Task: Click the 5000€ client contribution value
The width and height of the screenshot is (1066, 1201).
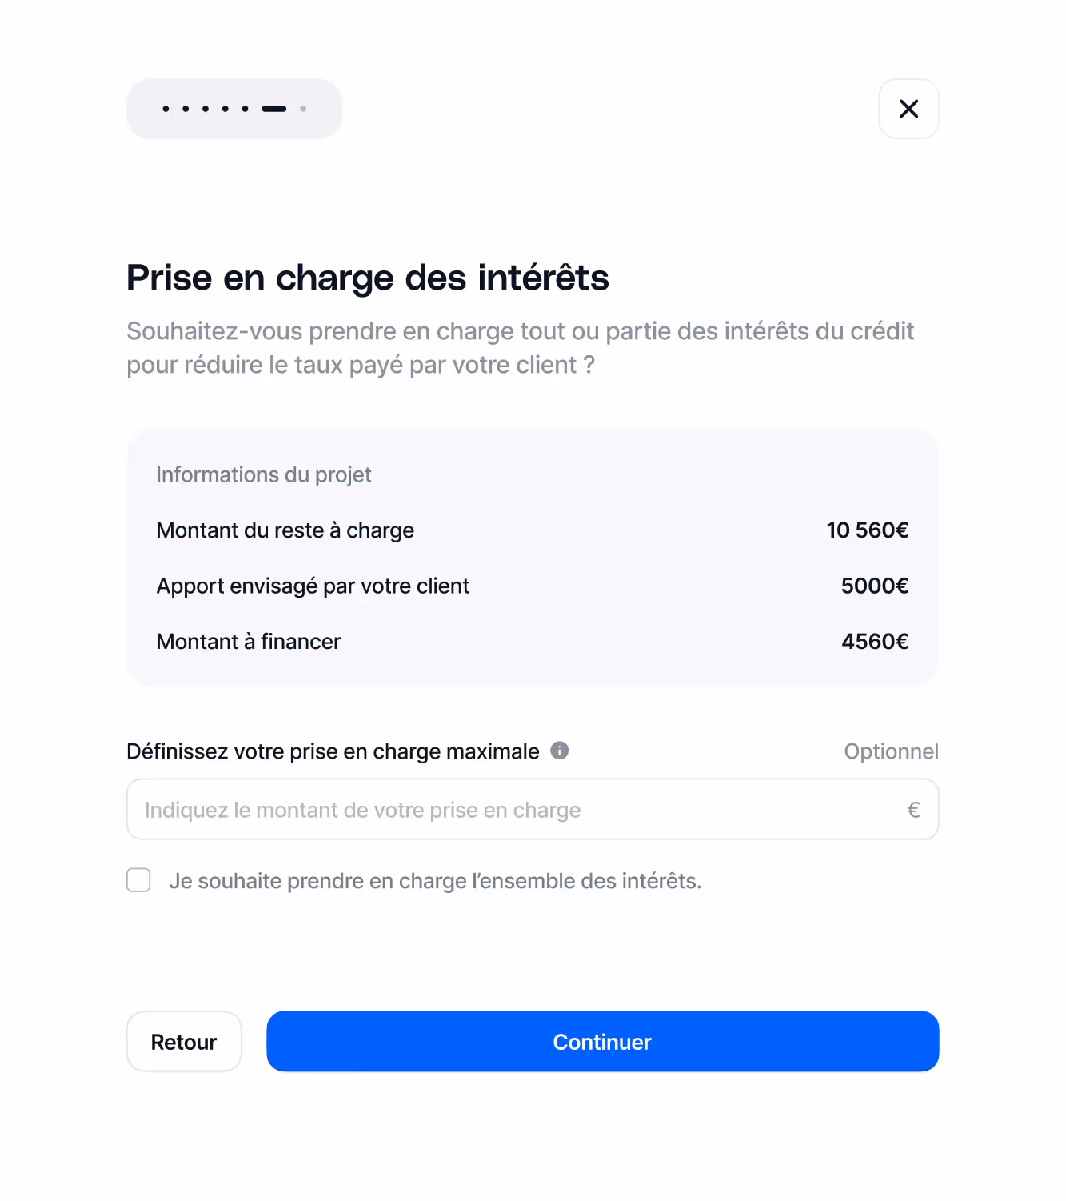Action: point(875,586)
